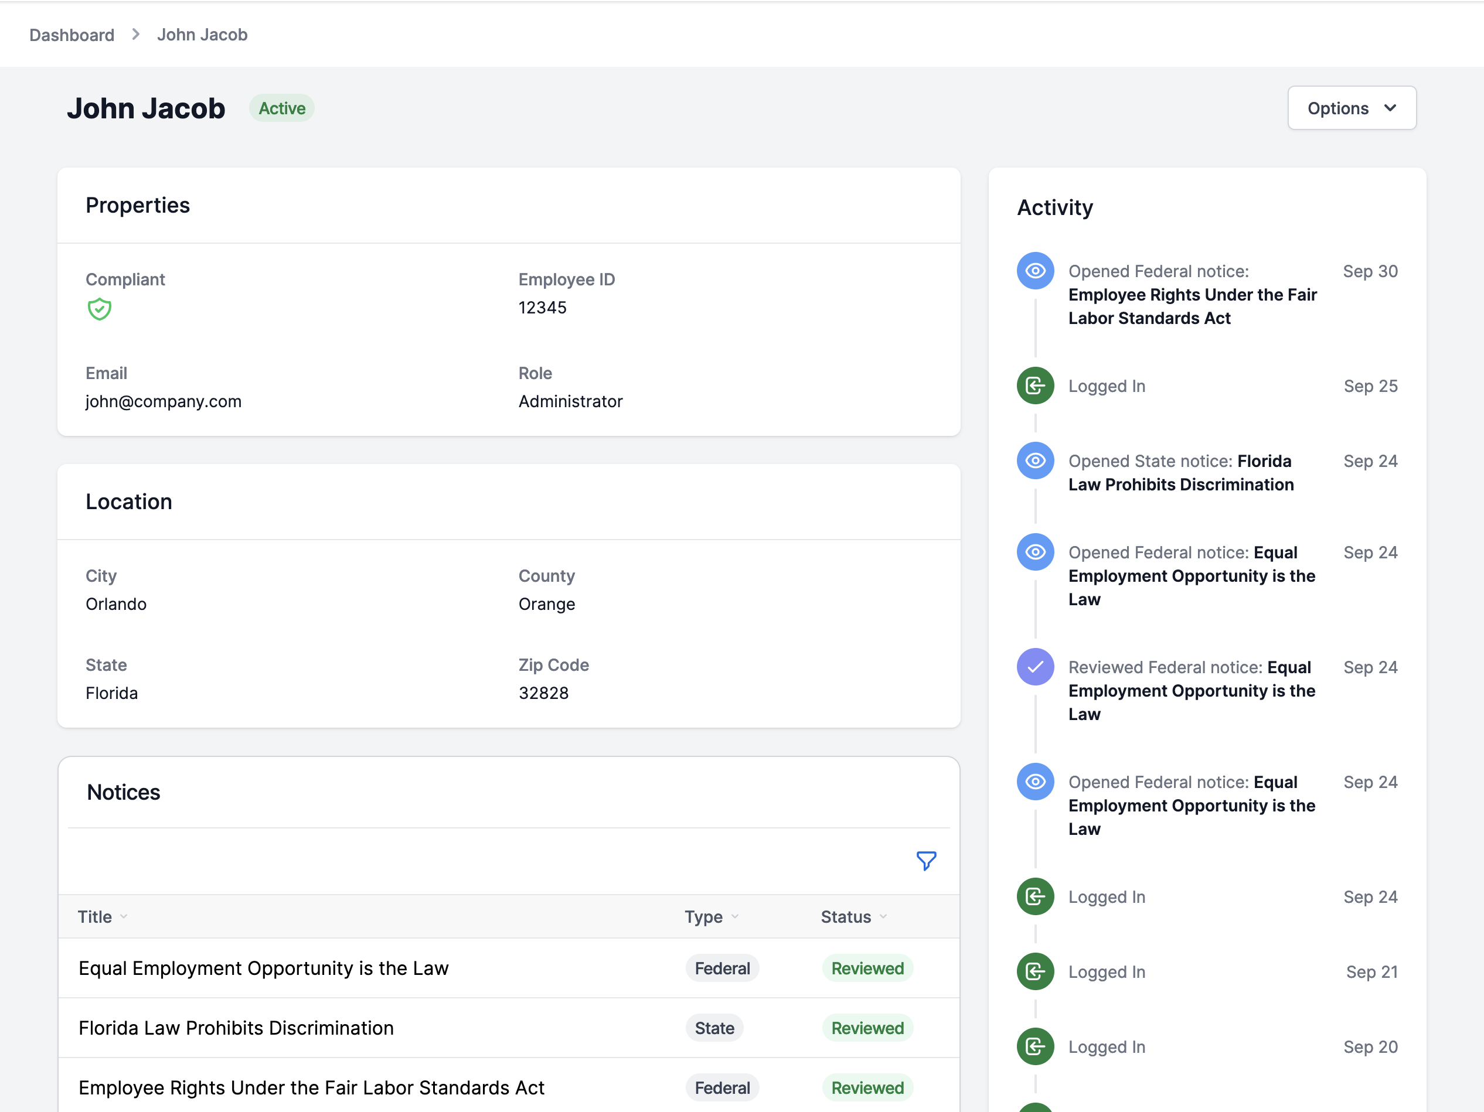1484x1112 pixels.
Task: Click the purple checkmark Reviewed activity icon
Action: (x=1035, y=667)
